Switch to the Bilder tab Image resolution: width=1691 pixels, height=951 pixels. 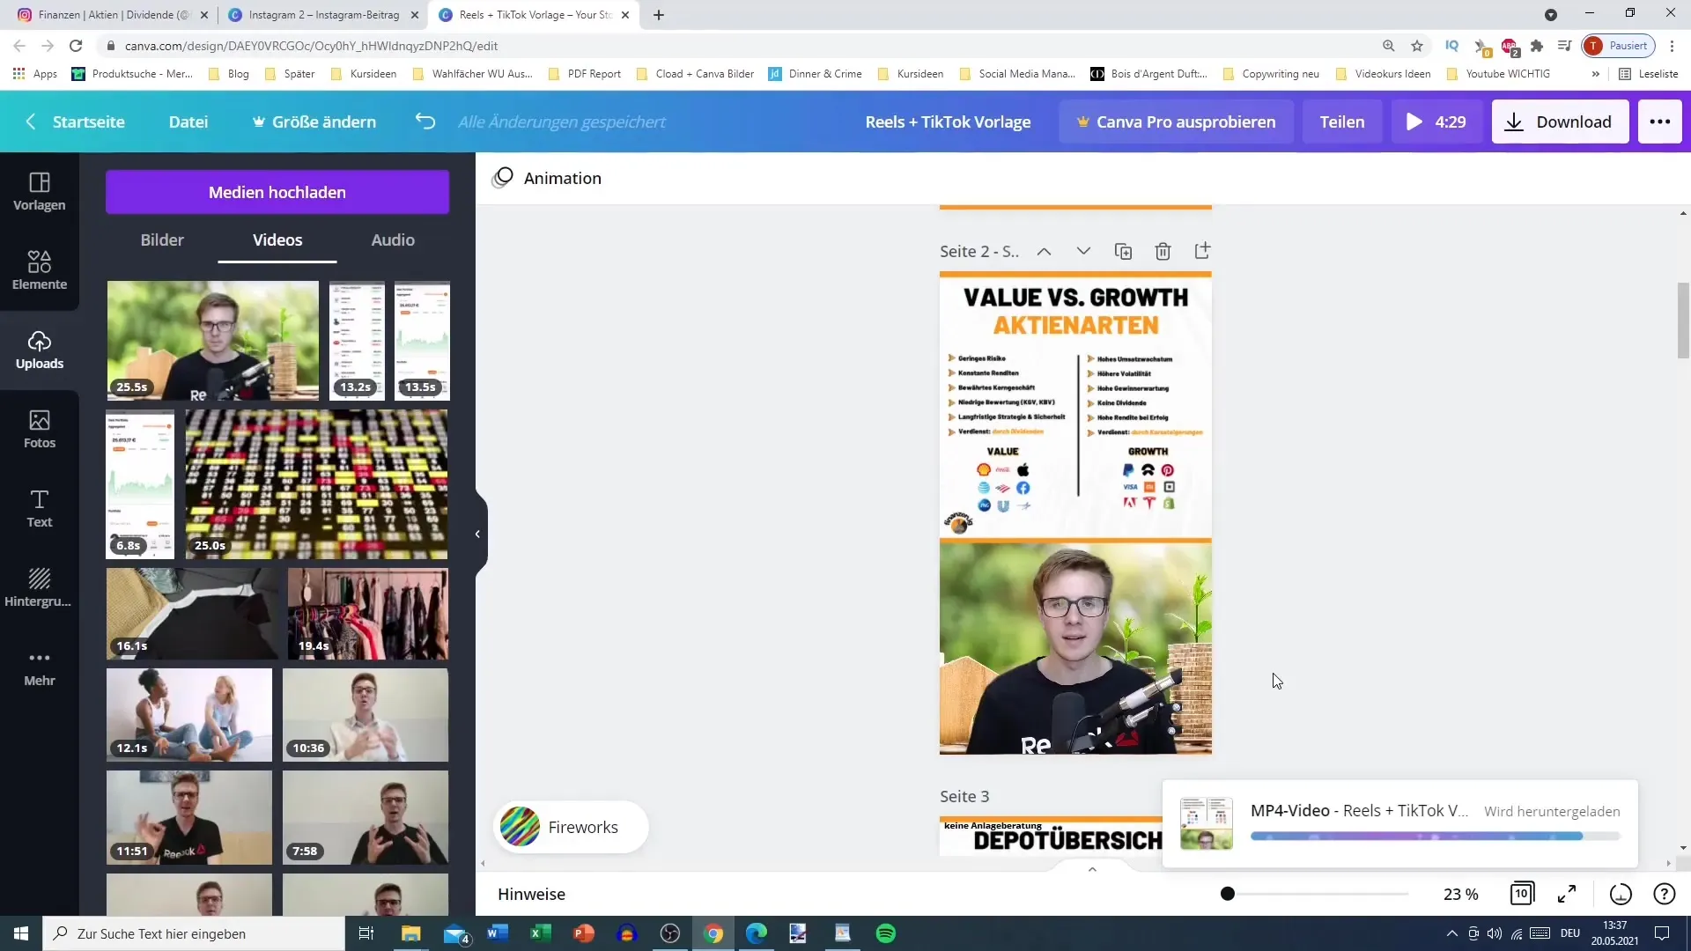click(x=162, y=240)
